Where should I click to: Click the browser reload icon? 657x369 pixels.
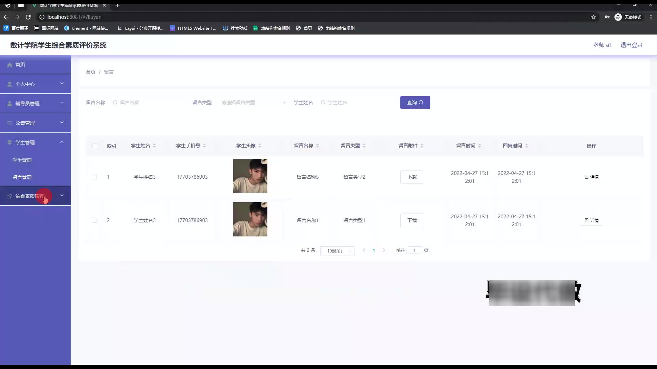pos(28,17)
